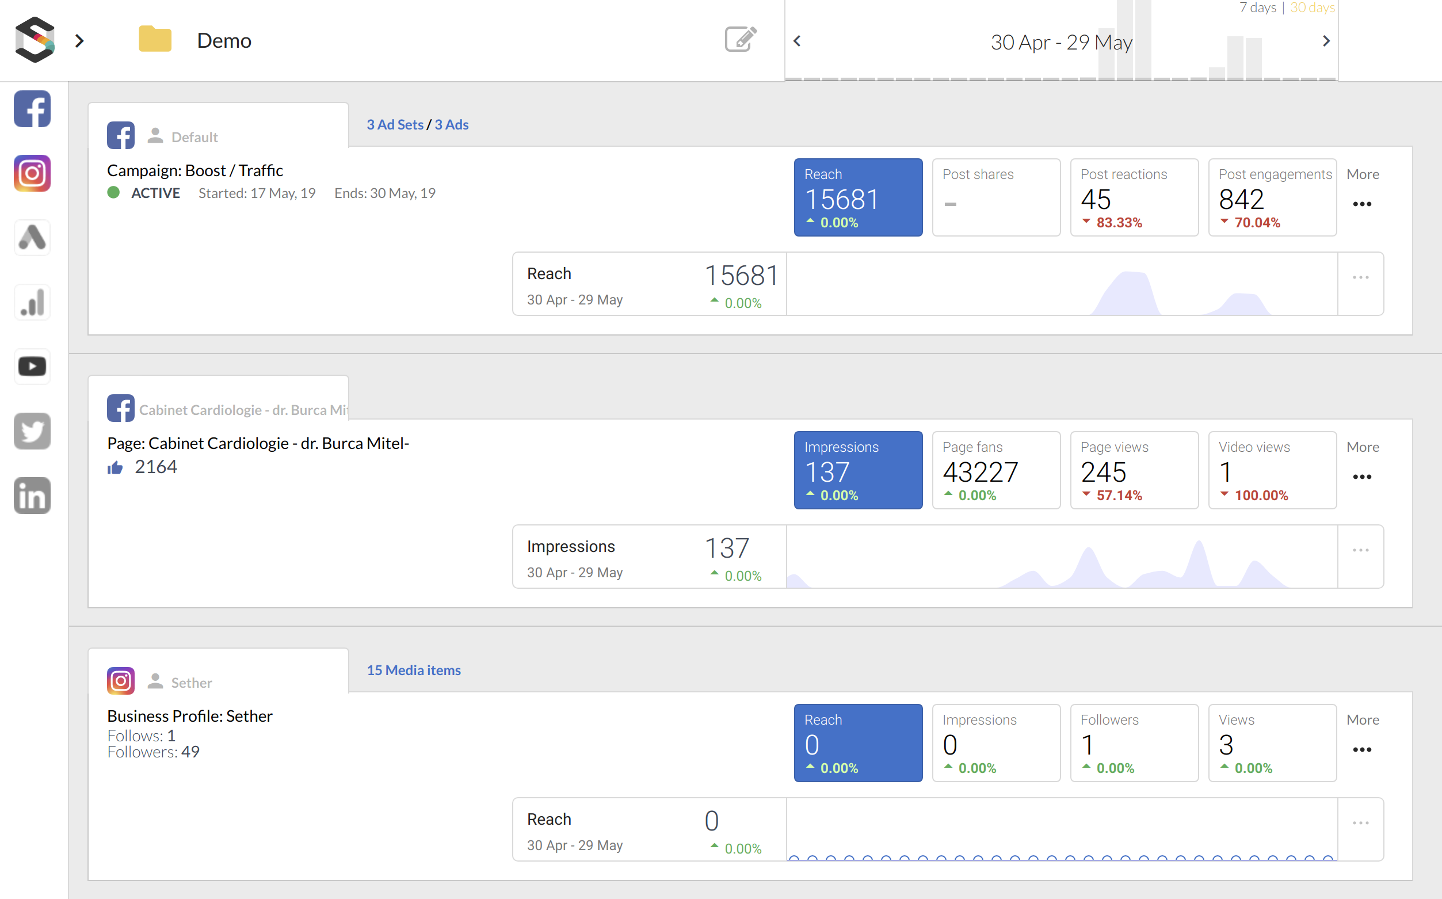Select the Google Ads sidebar icon
This screenshot has width=1442, height=899.
(x=32, y=238)
